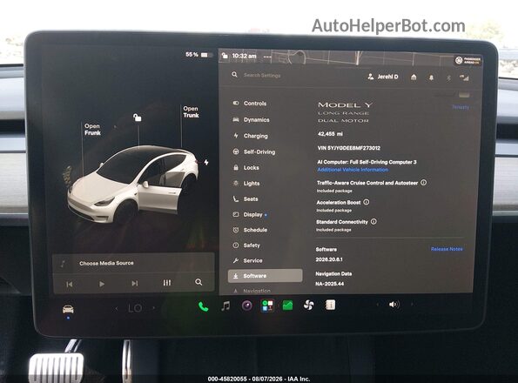Tap Navigation Data NA-2025.44 value
This screenshot has height=383, width=518.
pyautogui.click(x=329, y=284)
